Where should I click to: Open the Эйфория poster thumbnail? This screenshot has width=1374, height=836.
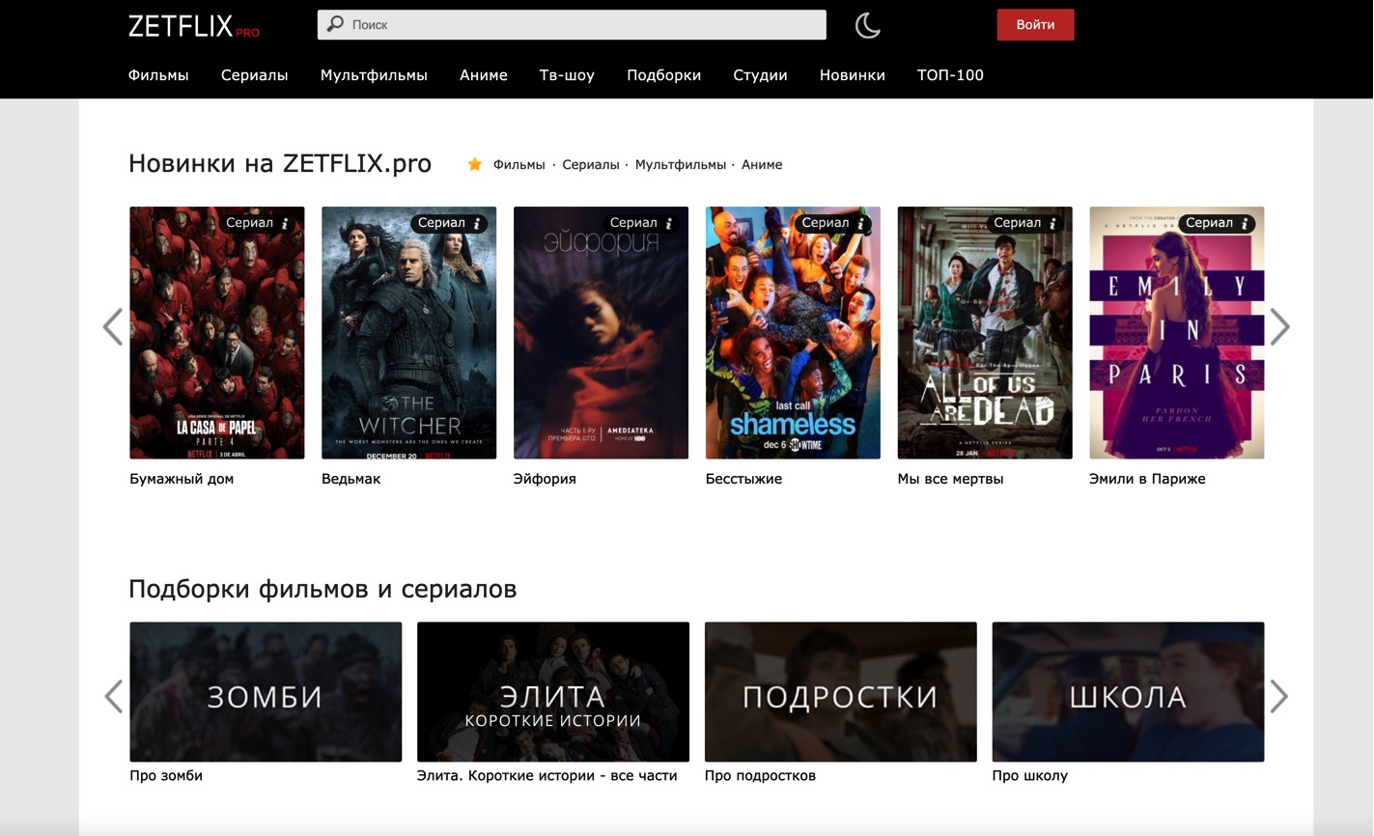pyautogui.click(x=601, y=333)
